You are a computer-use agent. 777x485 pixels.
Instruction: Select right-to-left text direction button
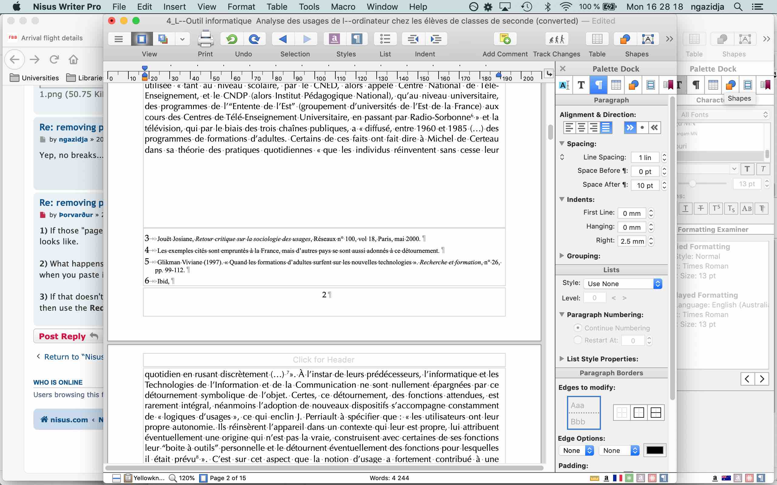(654, 128)
